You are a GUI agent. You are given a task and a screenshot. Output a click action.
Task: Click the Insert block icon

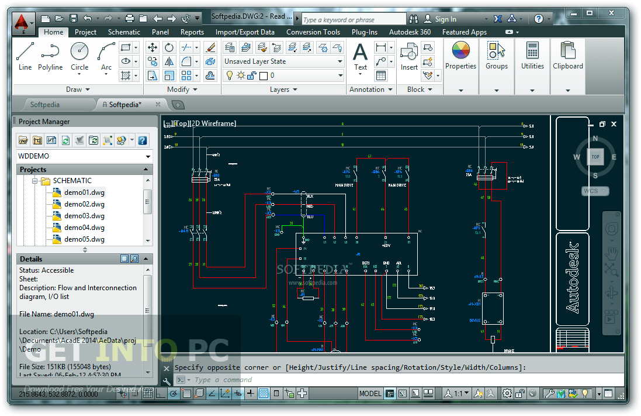(409, 57)
